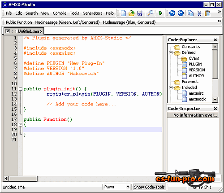Collapse the Function() body fold marker on line 18
This screenshot has width=224, height=193.
[x=21, y=125]
